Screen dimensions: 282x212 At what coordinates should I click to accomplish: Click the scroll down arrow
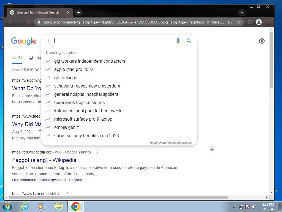click(271, 192)
